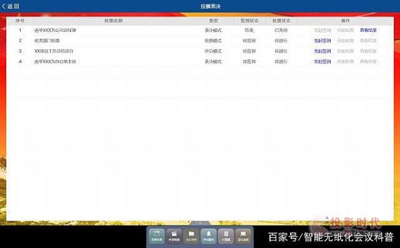The height and width of the screenshot is (248, 400).
Task: Click 开始投票 in the 优秀部门投票 row
Action: pyautogui.click(x=345, y=41)
